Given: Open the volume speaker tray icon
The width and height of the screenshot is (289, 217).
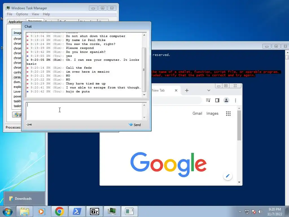Looking at the screenshot, I should pos(260,212).
